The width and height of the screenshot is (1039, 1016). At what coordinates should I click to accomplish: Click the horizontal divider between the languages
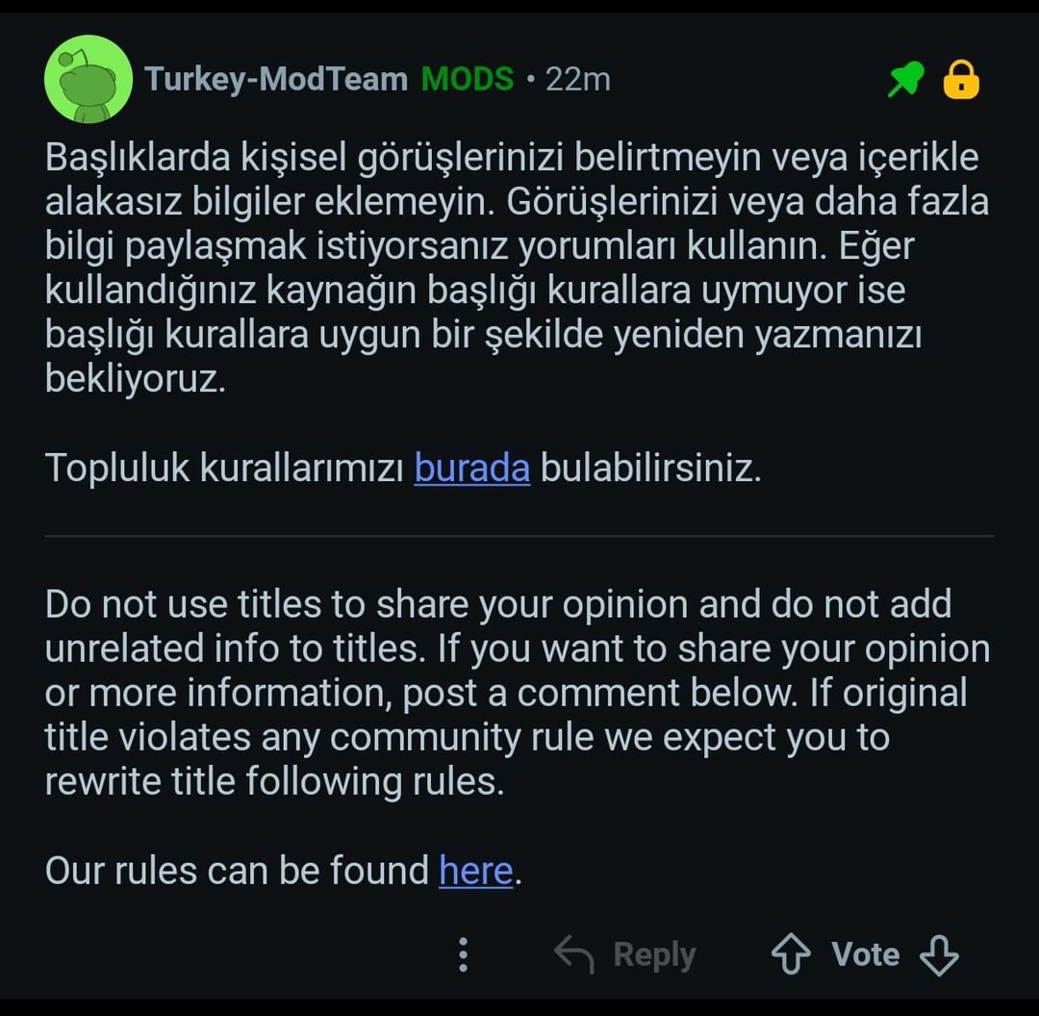click(519, 536)
